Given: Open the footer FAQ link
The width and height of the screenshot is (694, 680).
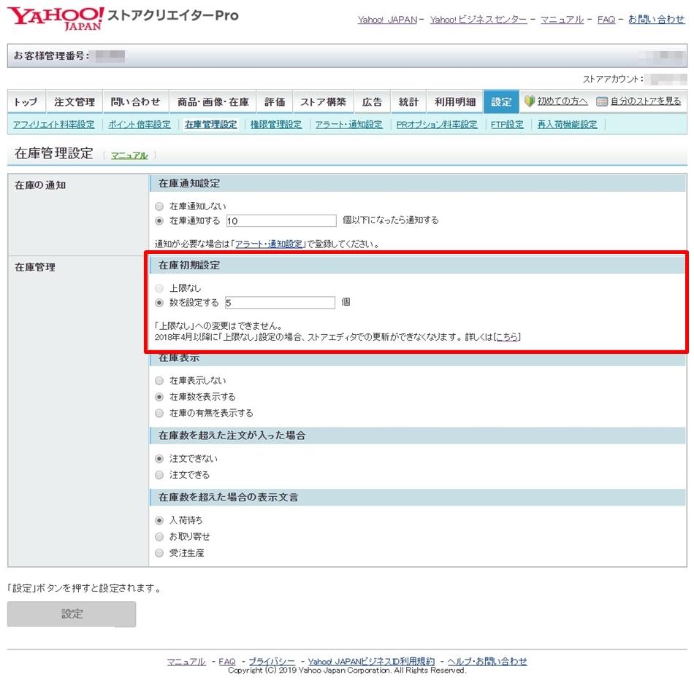Looking at the screenshot, I should tap(227, 662).
